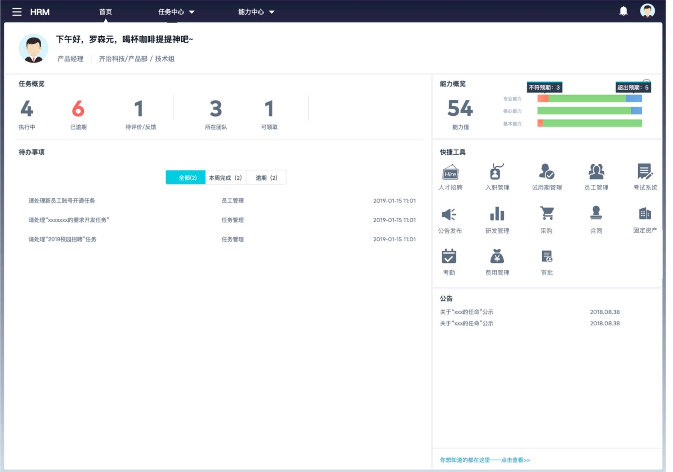Click the 专业能力 progress bar
The height and width of the screenshot is (472, 673).
pos(590,99)
